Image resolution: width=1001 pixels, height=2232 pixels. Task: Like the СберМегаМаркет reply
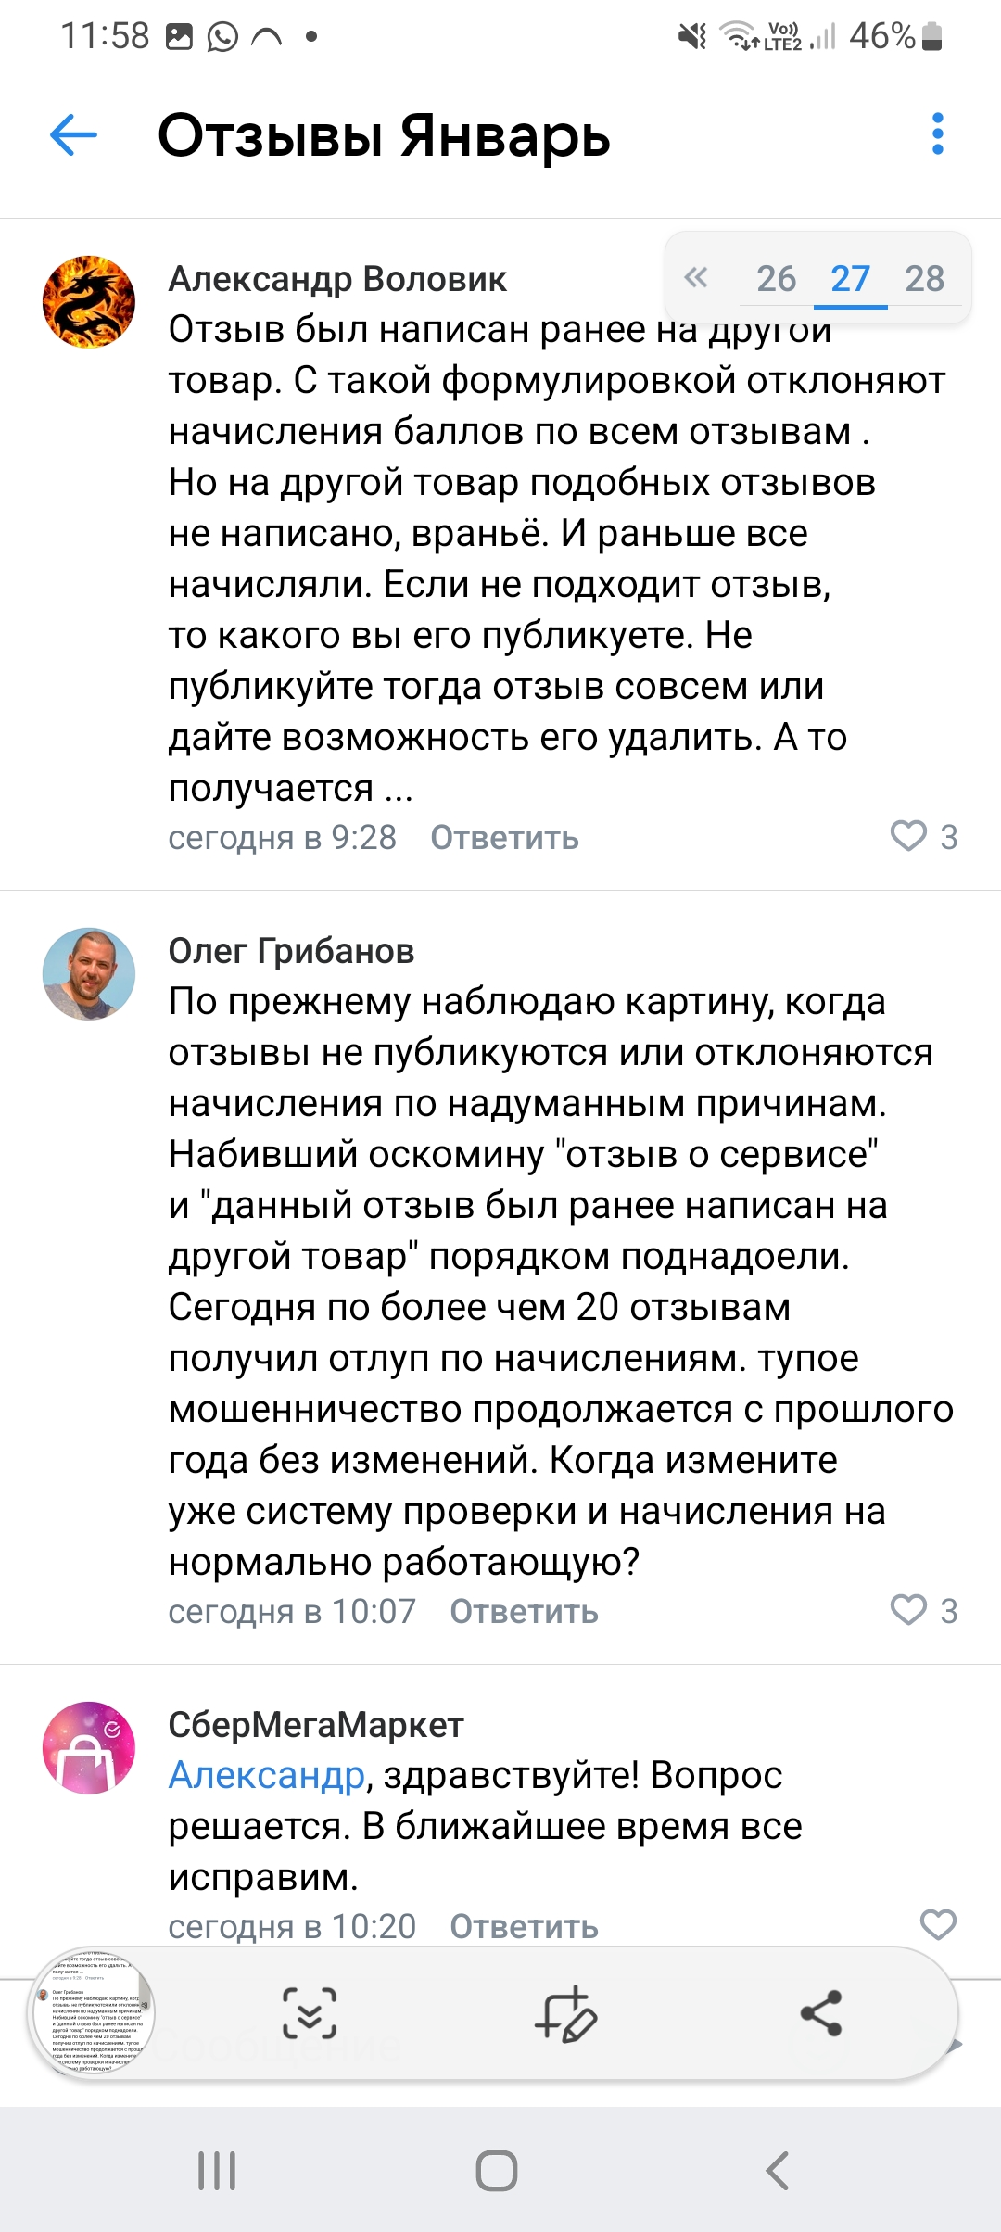click(938, 1925)
